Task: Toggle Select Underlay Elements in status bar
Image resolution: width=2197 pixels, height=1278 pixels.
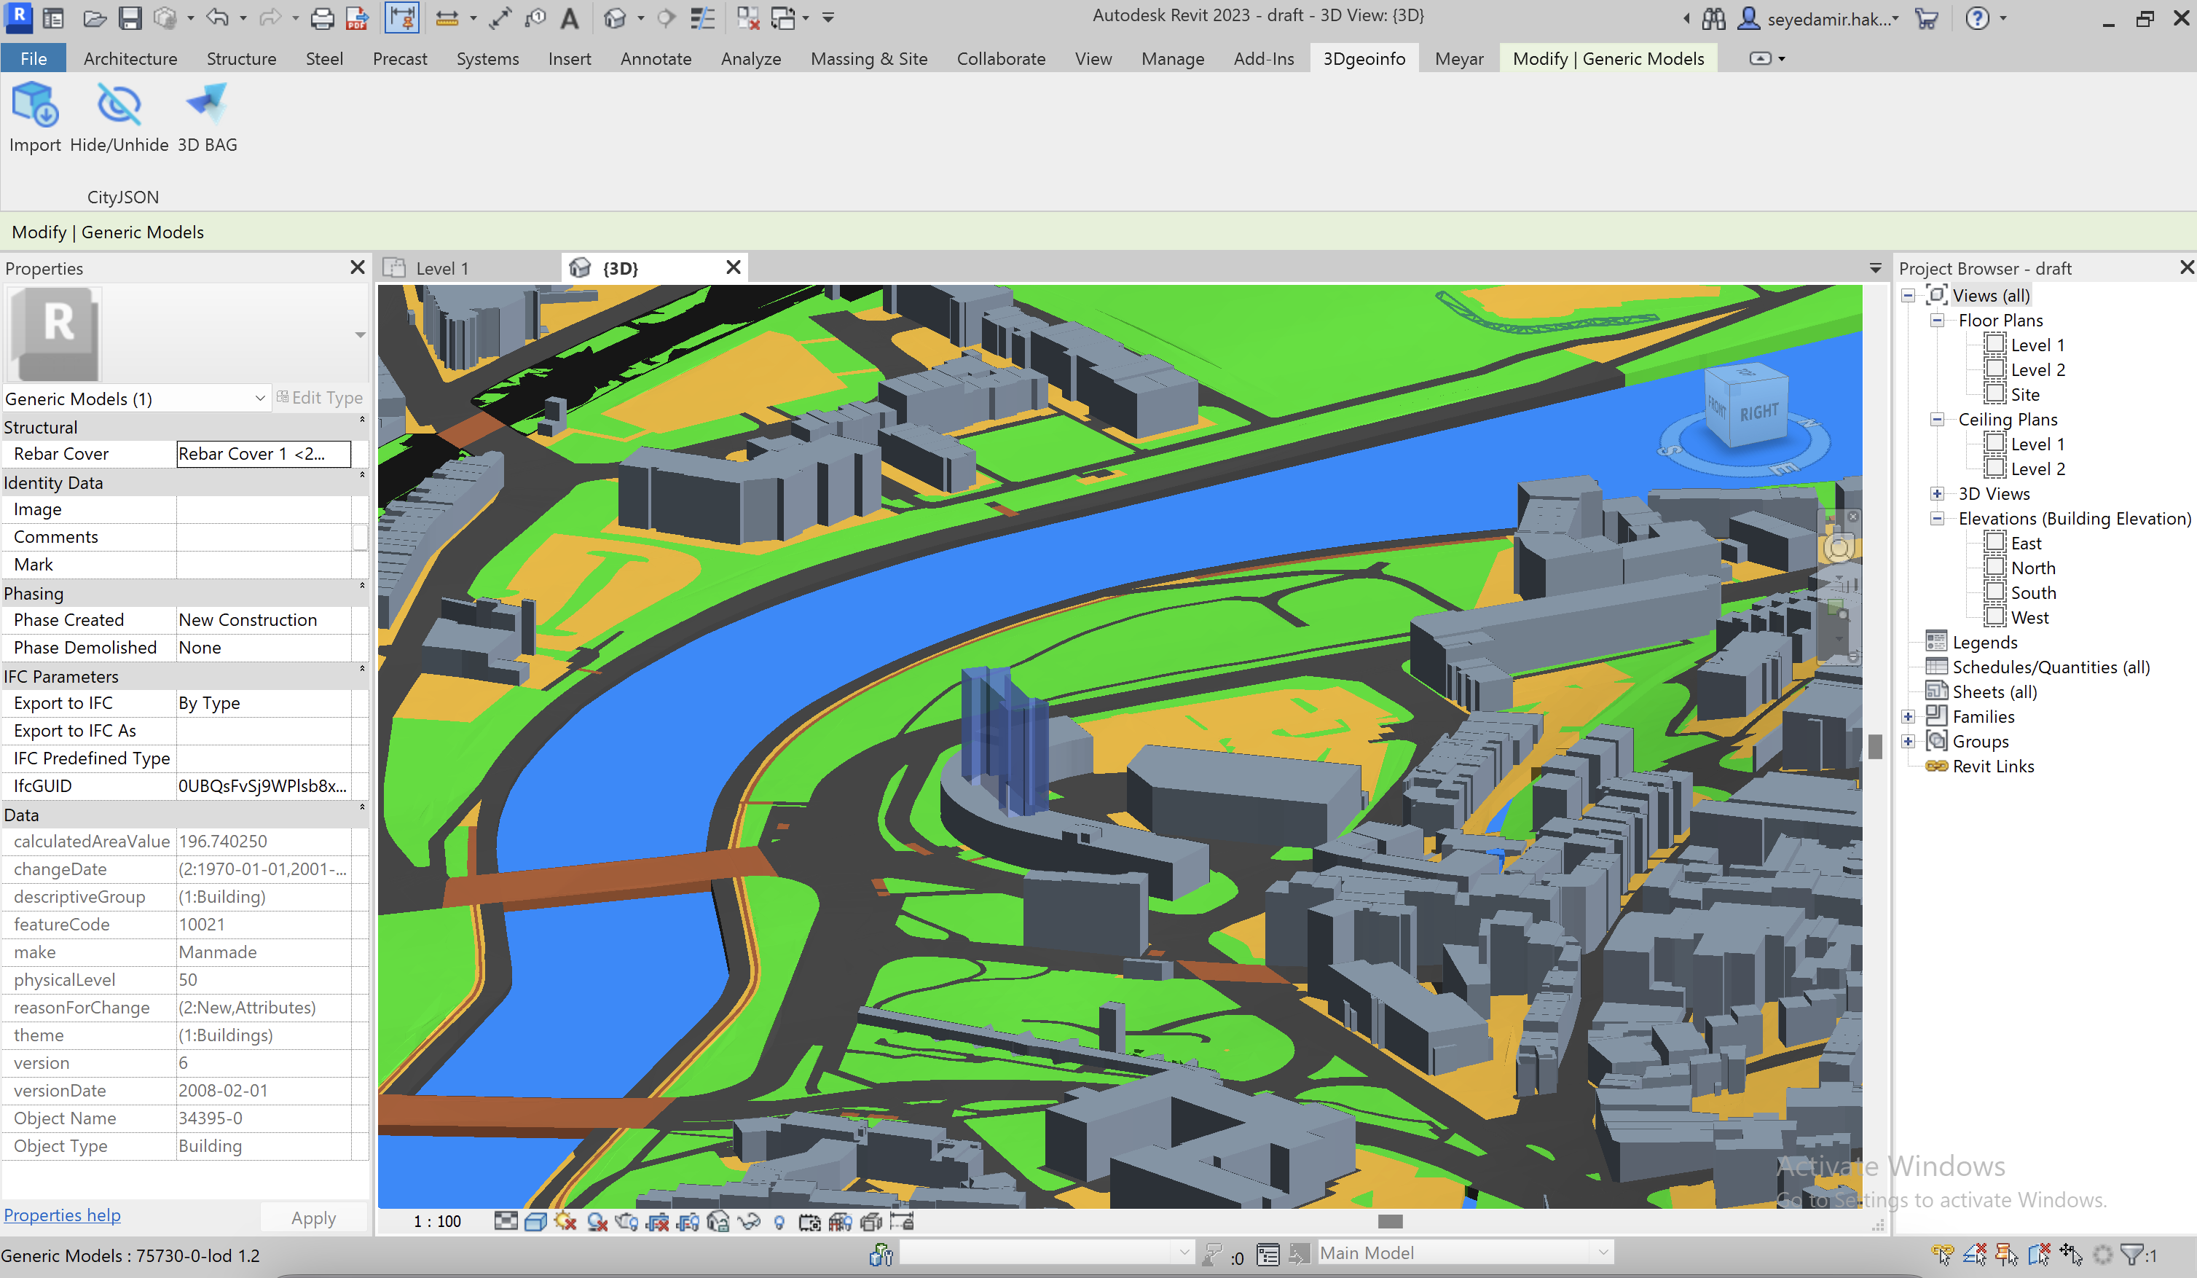Action: pyautogui.click(x=1975, y=1255)
